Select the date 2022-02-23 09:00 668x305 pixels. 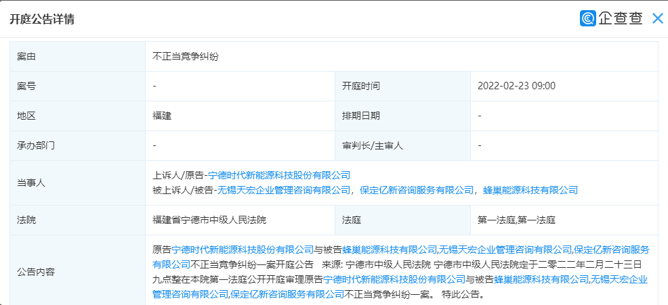click(x=517, y=86)
